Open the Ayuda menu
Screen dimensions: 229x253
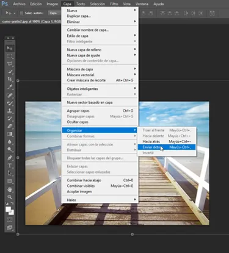[159, 4]
